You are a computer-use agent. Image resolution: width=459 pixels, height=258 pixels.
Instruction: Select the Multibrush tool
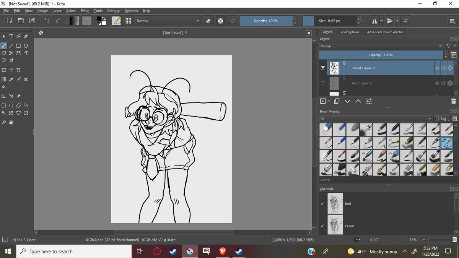11,60
